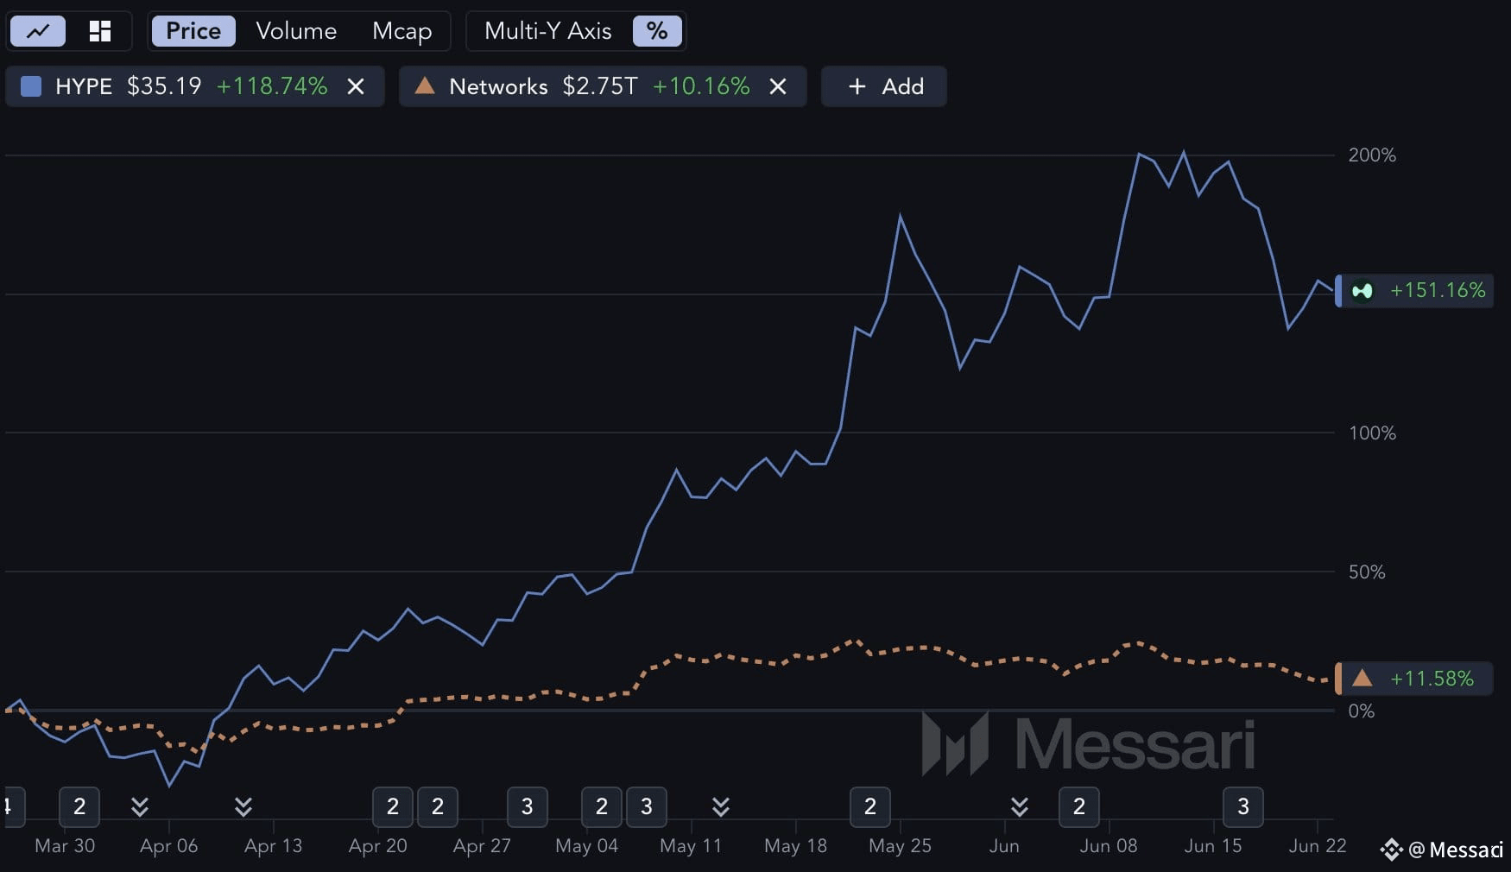The image size is (1511, 872).
Task: Switch to the line chart view icon
Action: pyautogui.click(x=38, y=31)
